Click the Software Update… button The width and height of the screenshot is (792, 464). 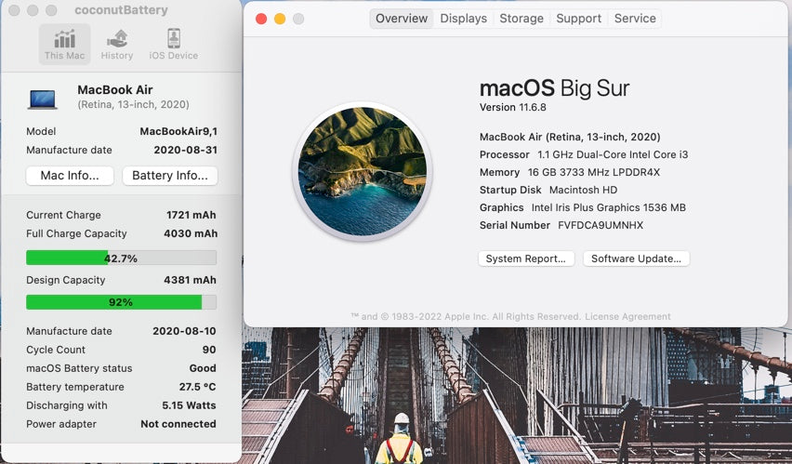636,259
